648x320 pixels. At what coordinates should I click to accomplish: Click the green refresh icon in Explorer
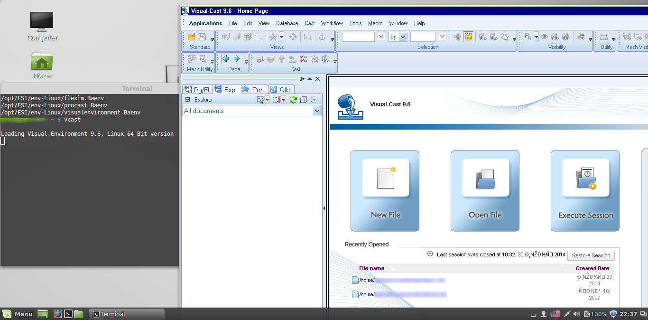293,100
